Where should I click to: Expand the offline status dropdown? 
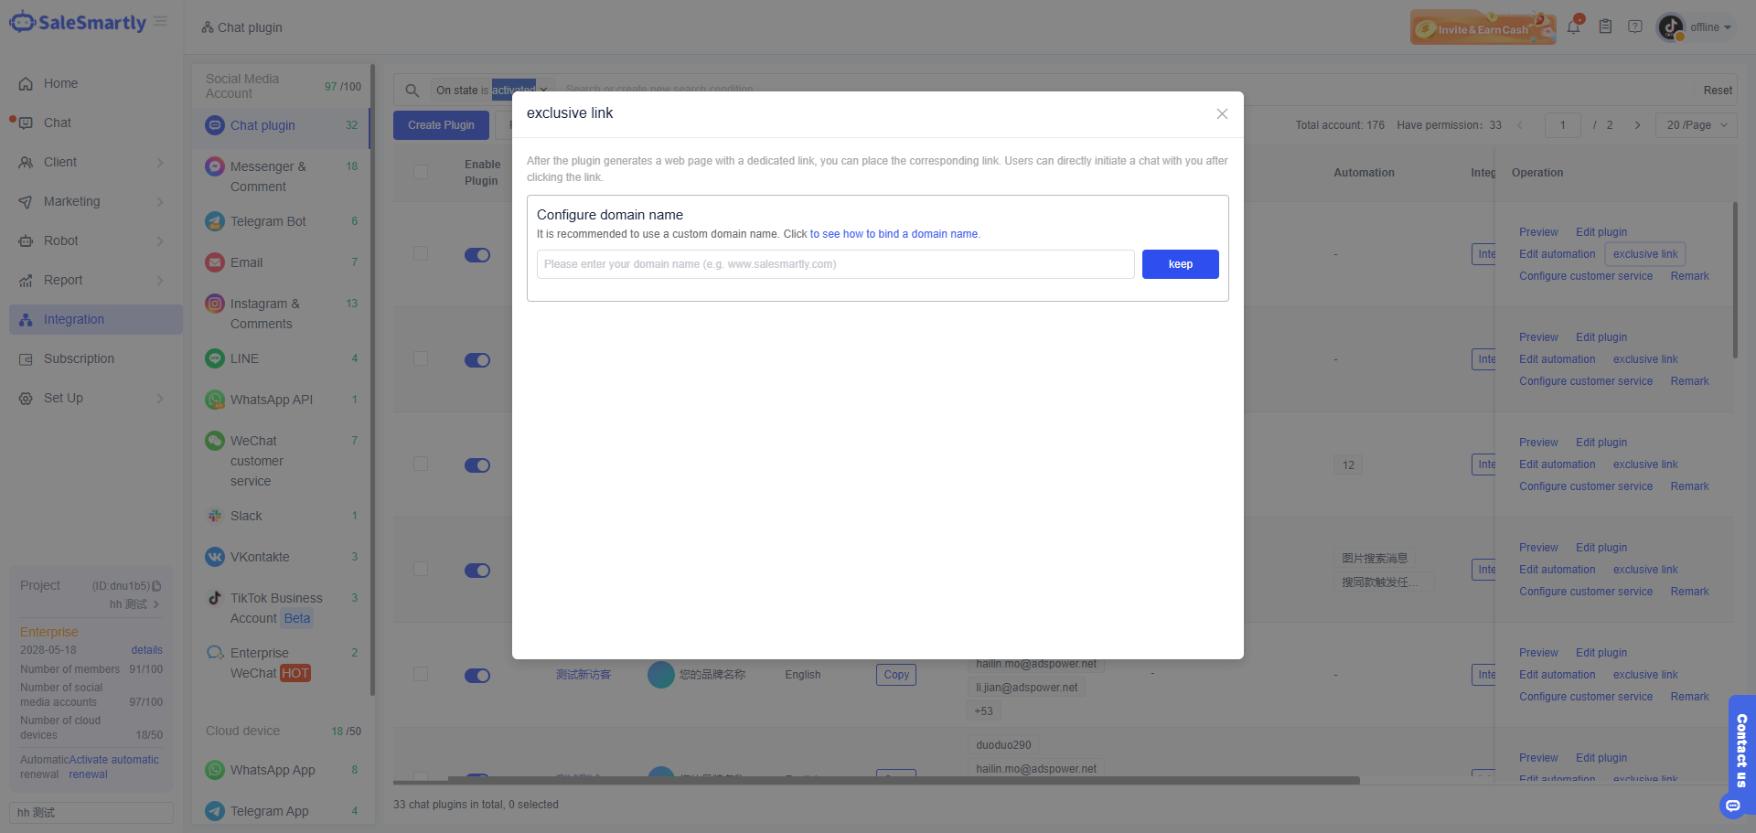pyautogui.click(x=1710, y=27)
